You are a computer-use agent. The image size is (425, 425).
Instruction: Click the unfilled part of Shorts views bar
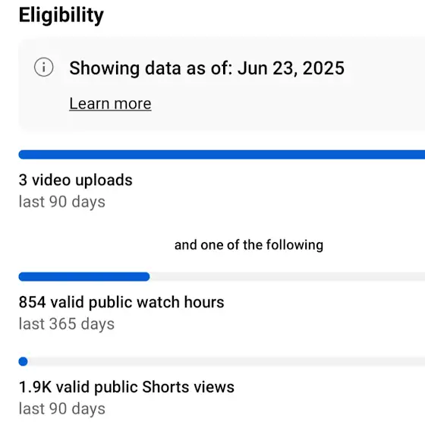click(x=226, y=361)
